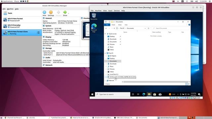
Task: Click the weather widget on Windows taskbar
Action: [x=172, y=94]
